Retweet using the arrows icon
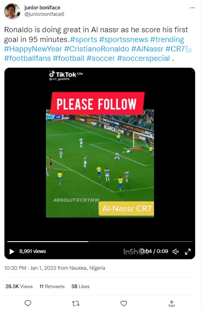 point(76,303)
